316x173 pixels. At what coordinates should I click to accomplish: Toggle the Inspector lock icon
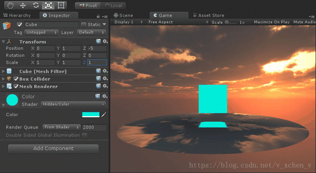point(98,16)
